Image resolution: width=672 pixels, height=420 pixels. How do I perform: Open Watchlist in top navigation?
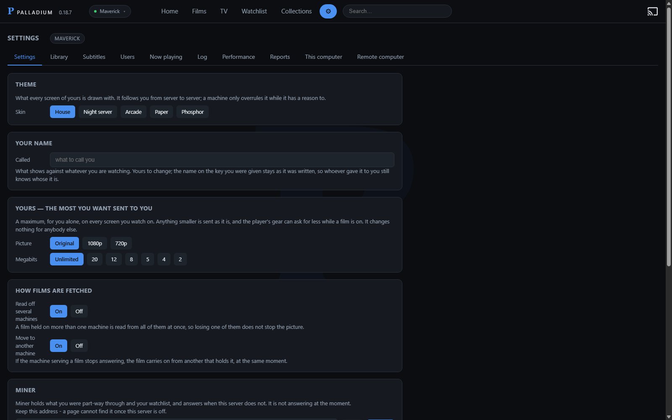[254, 11]
